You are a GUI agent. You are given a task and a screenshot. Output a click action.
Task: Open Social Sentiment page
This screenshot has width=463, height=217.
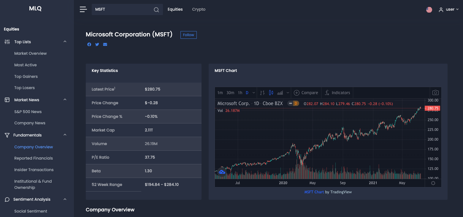(31, 211)
